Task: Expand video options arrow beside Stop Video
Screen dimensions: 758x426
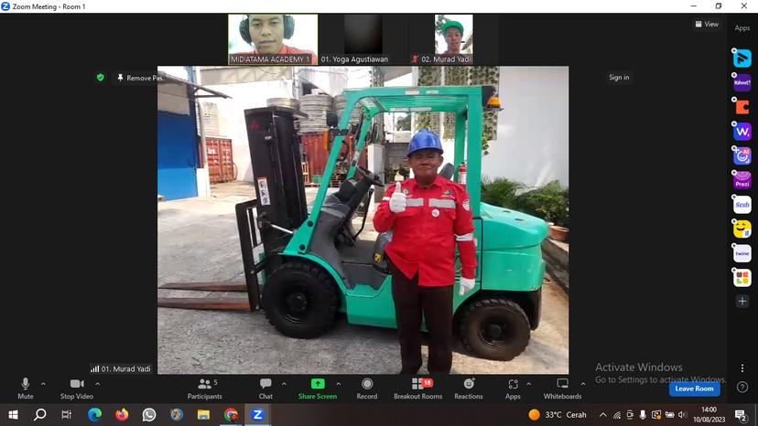Action: point(98,384)
